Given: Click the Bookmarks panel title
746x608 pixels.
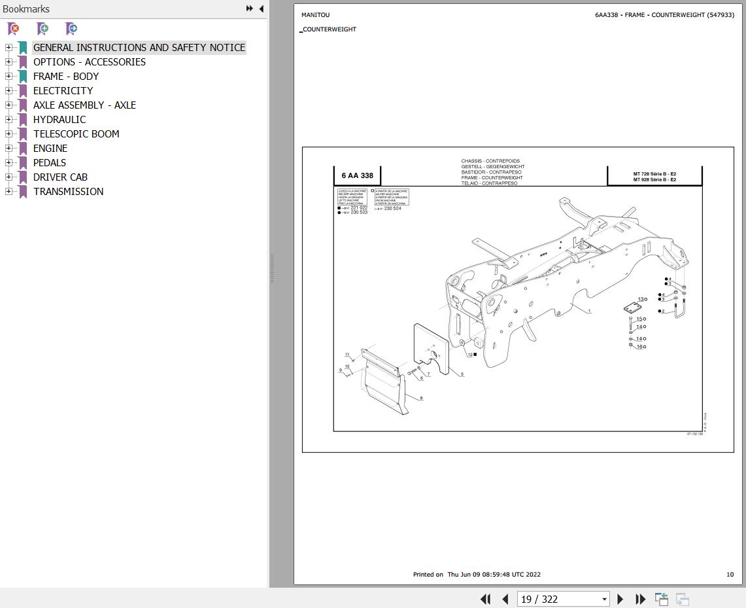Looking at the screenshot, I should pyautogui.click(x=26, y=9).
